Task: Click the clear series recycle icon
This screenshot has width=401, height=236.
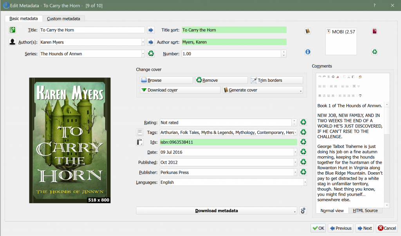Action: pos(151,54)
